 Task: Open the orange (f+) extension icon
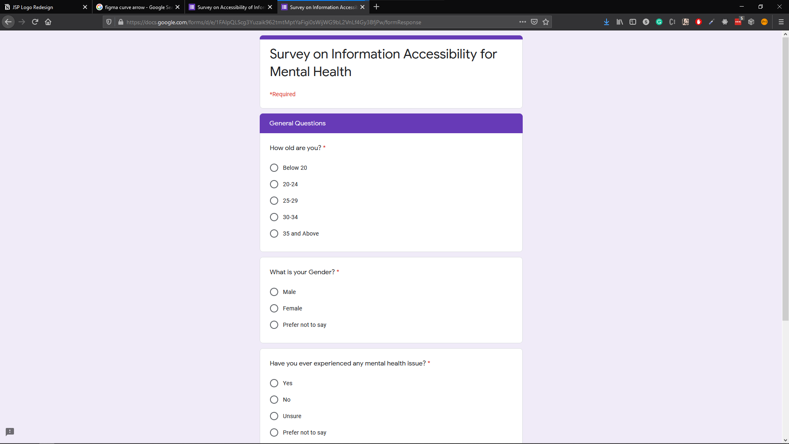coord(764,22)
